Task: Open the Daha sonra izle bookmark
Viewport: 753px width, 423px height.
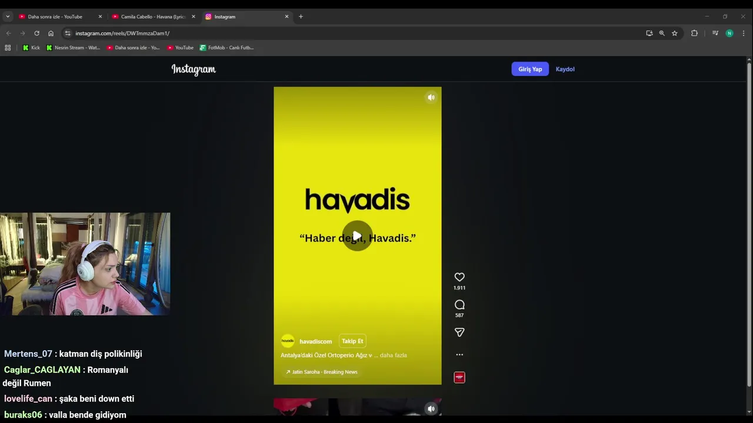Action: pos(134,48)
